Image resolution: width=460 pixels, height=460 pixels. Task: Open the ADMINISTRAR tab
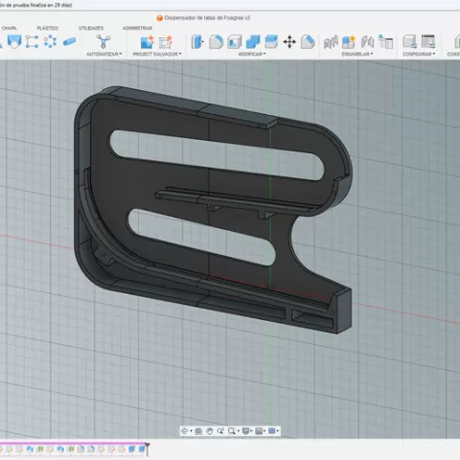pos(137,28)
